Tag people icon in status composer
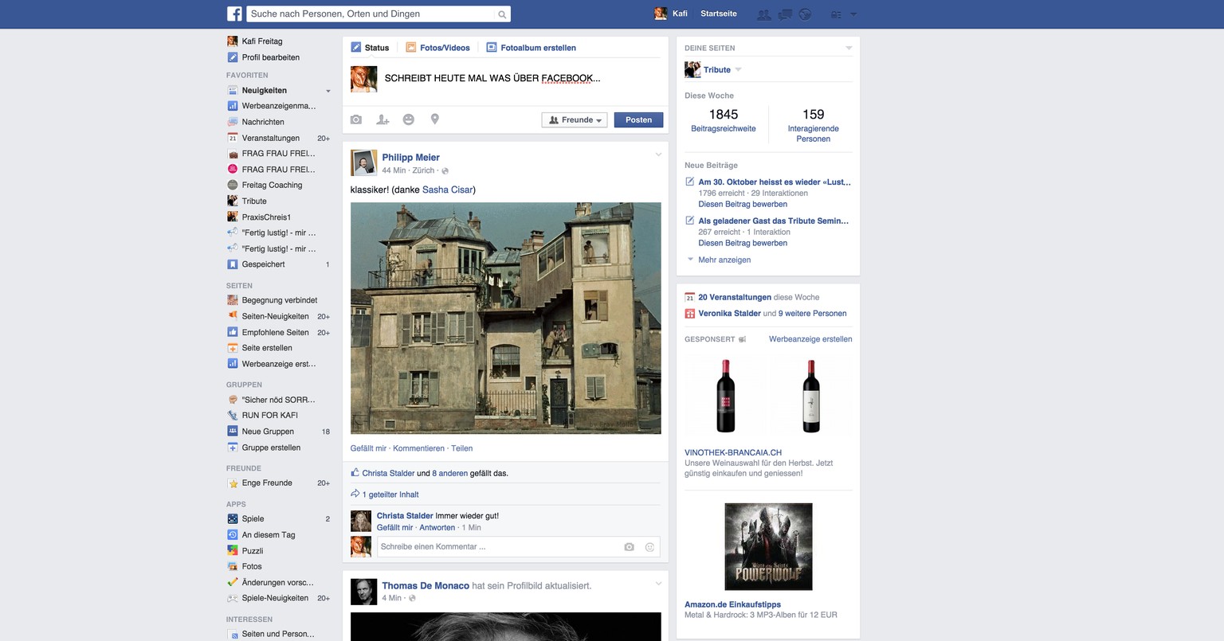The height and width of the screenshot is (641, 1224). click(x=382, y=119)
